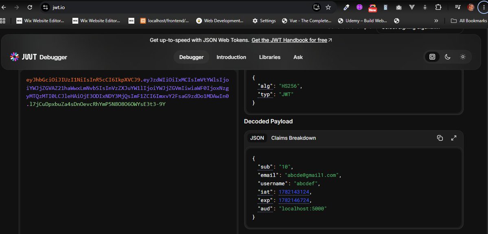The image size is (488, 234).
Task: Open the Vue - The Complete bookmark
Action: (x=306, y=20)
